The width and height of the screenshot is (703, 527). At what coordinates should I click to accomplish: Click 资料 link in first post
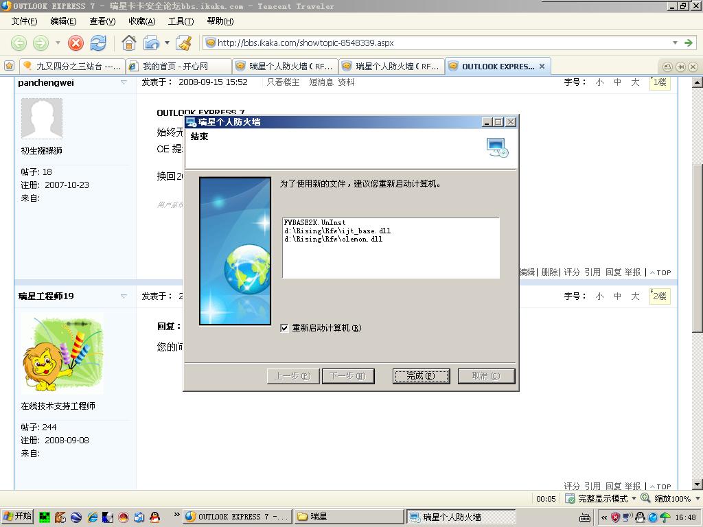pos(346,82)
